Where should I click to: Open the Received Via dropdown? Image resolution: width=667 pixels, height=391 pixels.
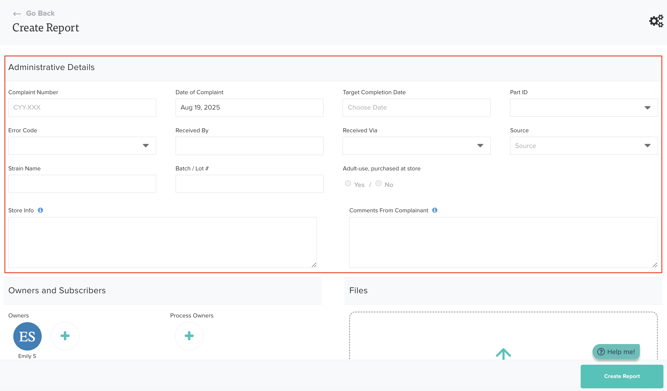(x=416, y=146)
